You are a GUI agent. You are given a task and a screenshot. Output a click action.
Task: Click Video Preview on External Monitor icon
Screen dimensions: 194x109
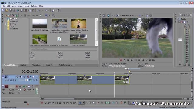coord(109,15)
